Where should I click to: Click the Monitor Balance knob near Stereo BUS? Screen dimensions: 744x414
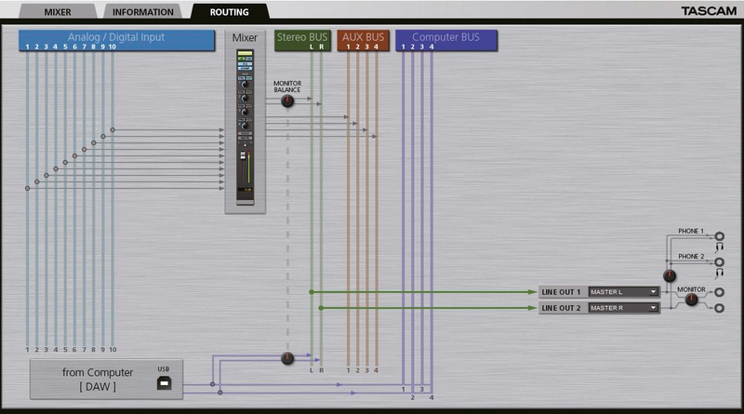coord(287,100)
